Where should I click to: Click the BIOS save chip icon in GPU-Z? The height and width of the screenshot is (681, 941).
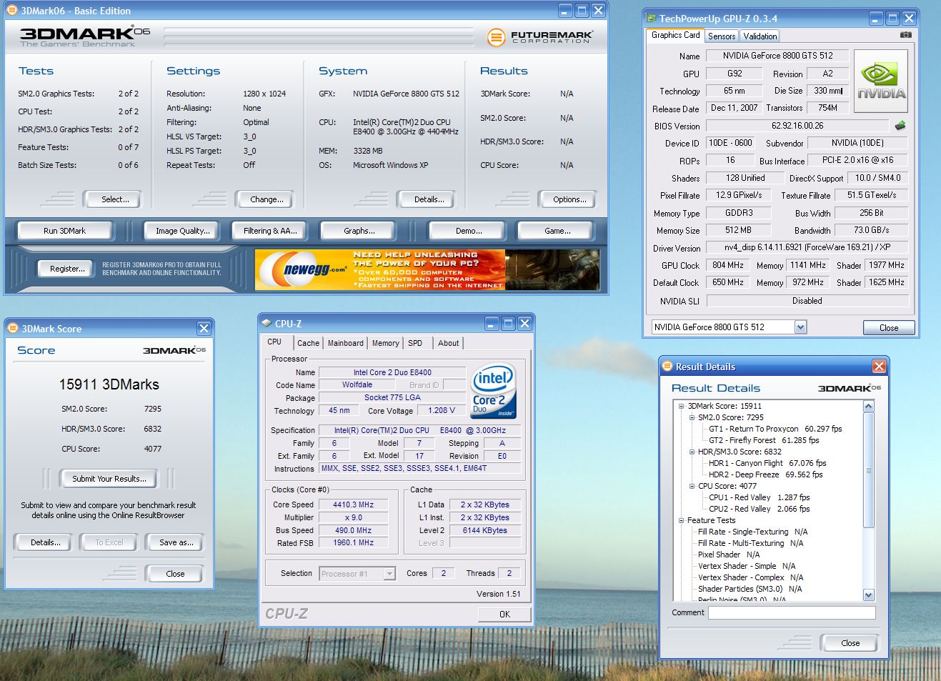900,126
